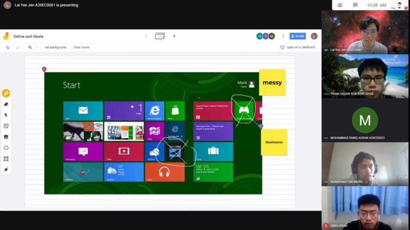Open the zoom level dropdown arrow

[x=37, y=48]
